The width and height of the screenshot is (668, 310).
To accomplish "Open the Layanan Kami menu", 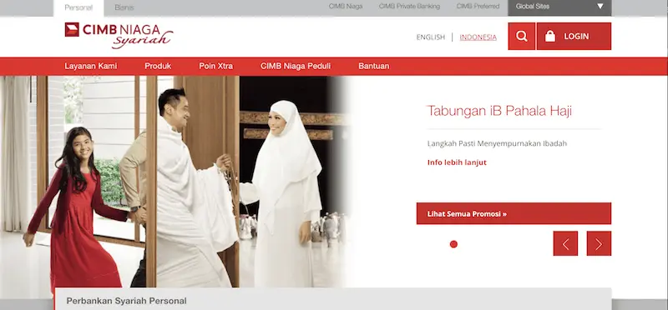I will (x=91, y=66).
